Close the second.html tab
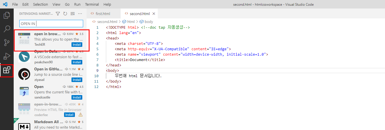Image resolution: width=385 pixels, height=130 pixels. tap(154, 14)
